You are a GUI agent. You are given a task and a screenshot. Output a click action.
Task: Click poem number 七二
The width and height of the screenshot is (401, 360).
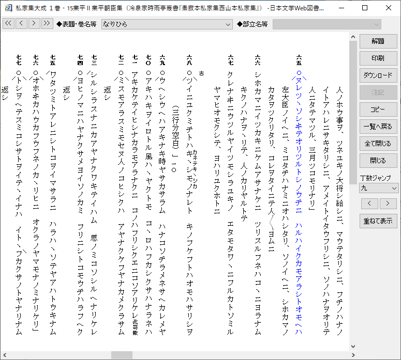(x=121, y=60)
